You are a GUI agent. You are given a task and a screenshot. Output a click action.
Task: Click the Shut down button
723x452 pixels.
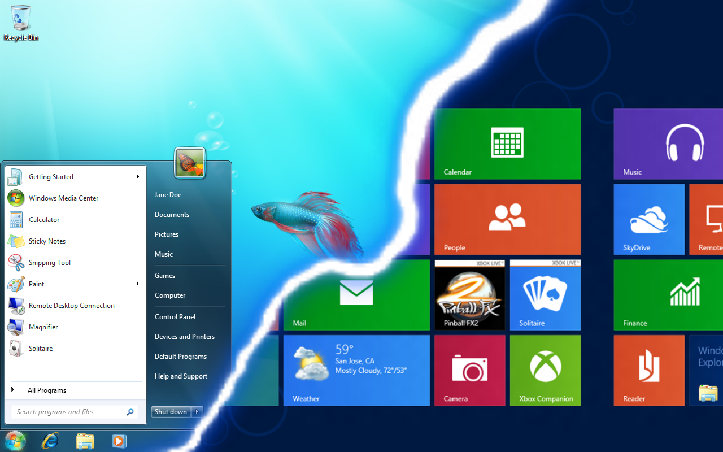[x=171, y=412]
